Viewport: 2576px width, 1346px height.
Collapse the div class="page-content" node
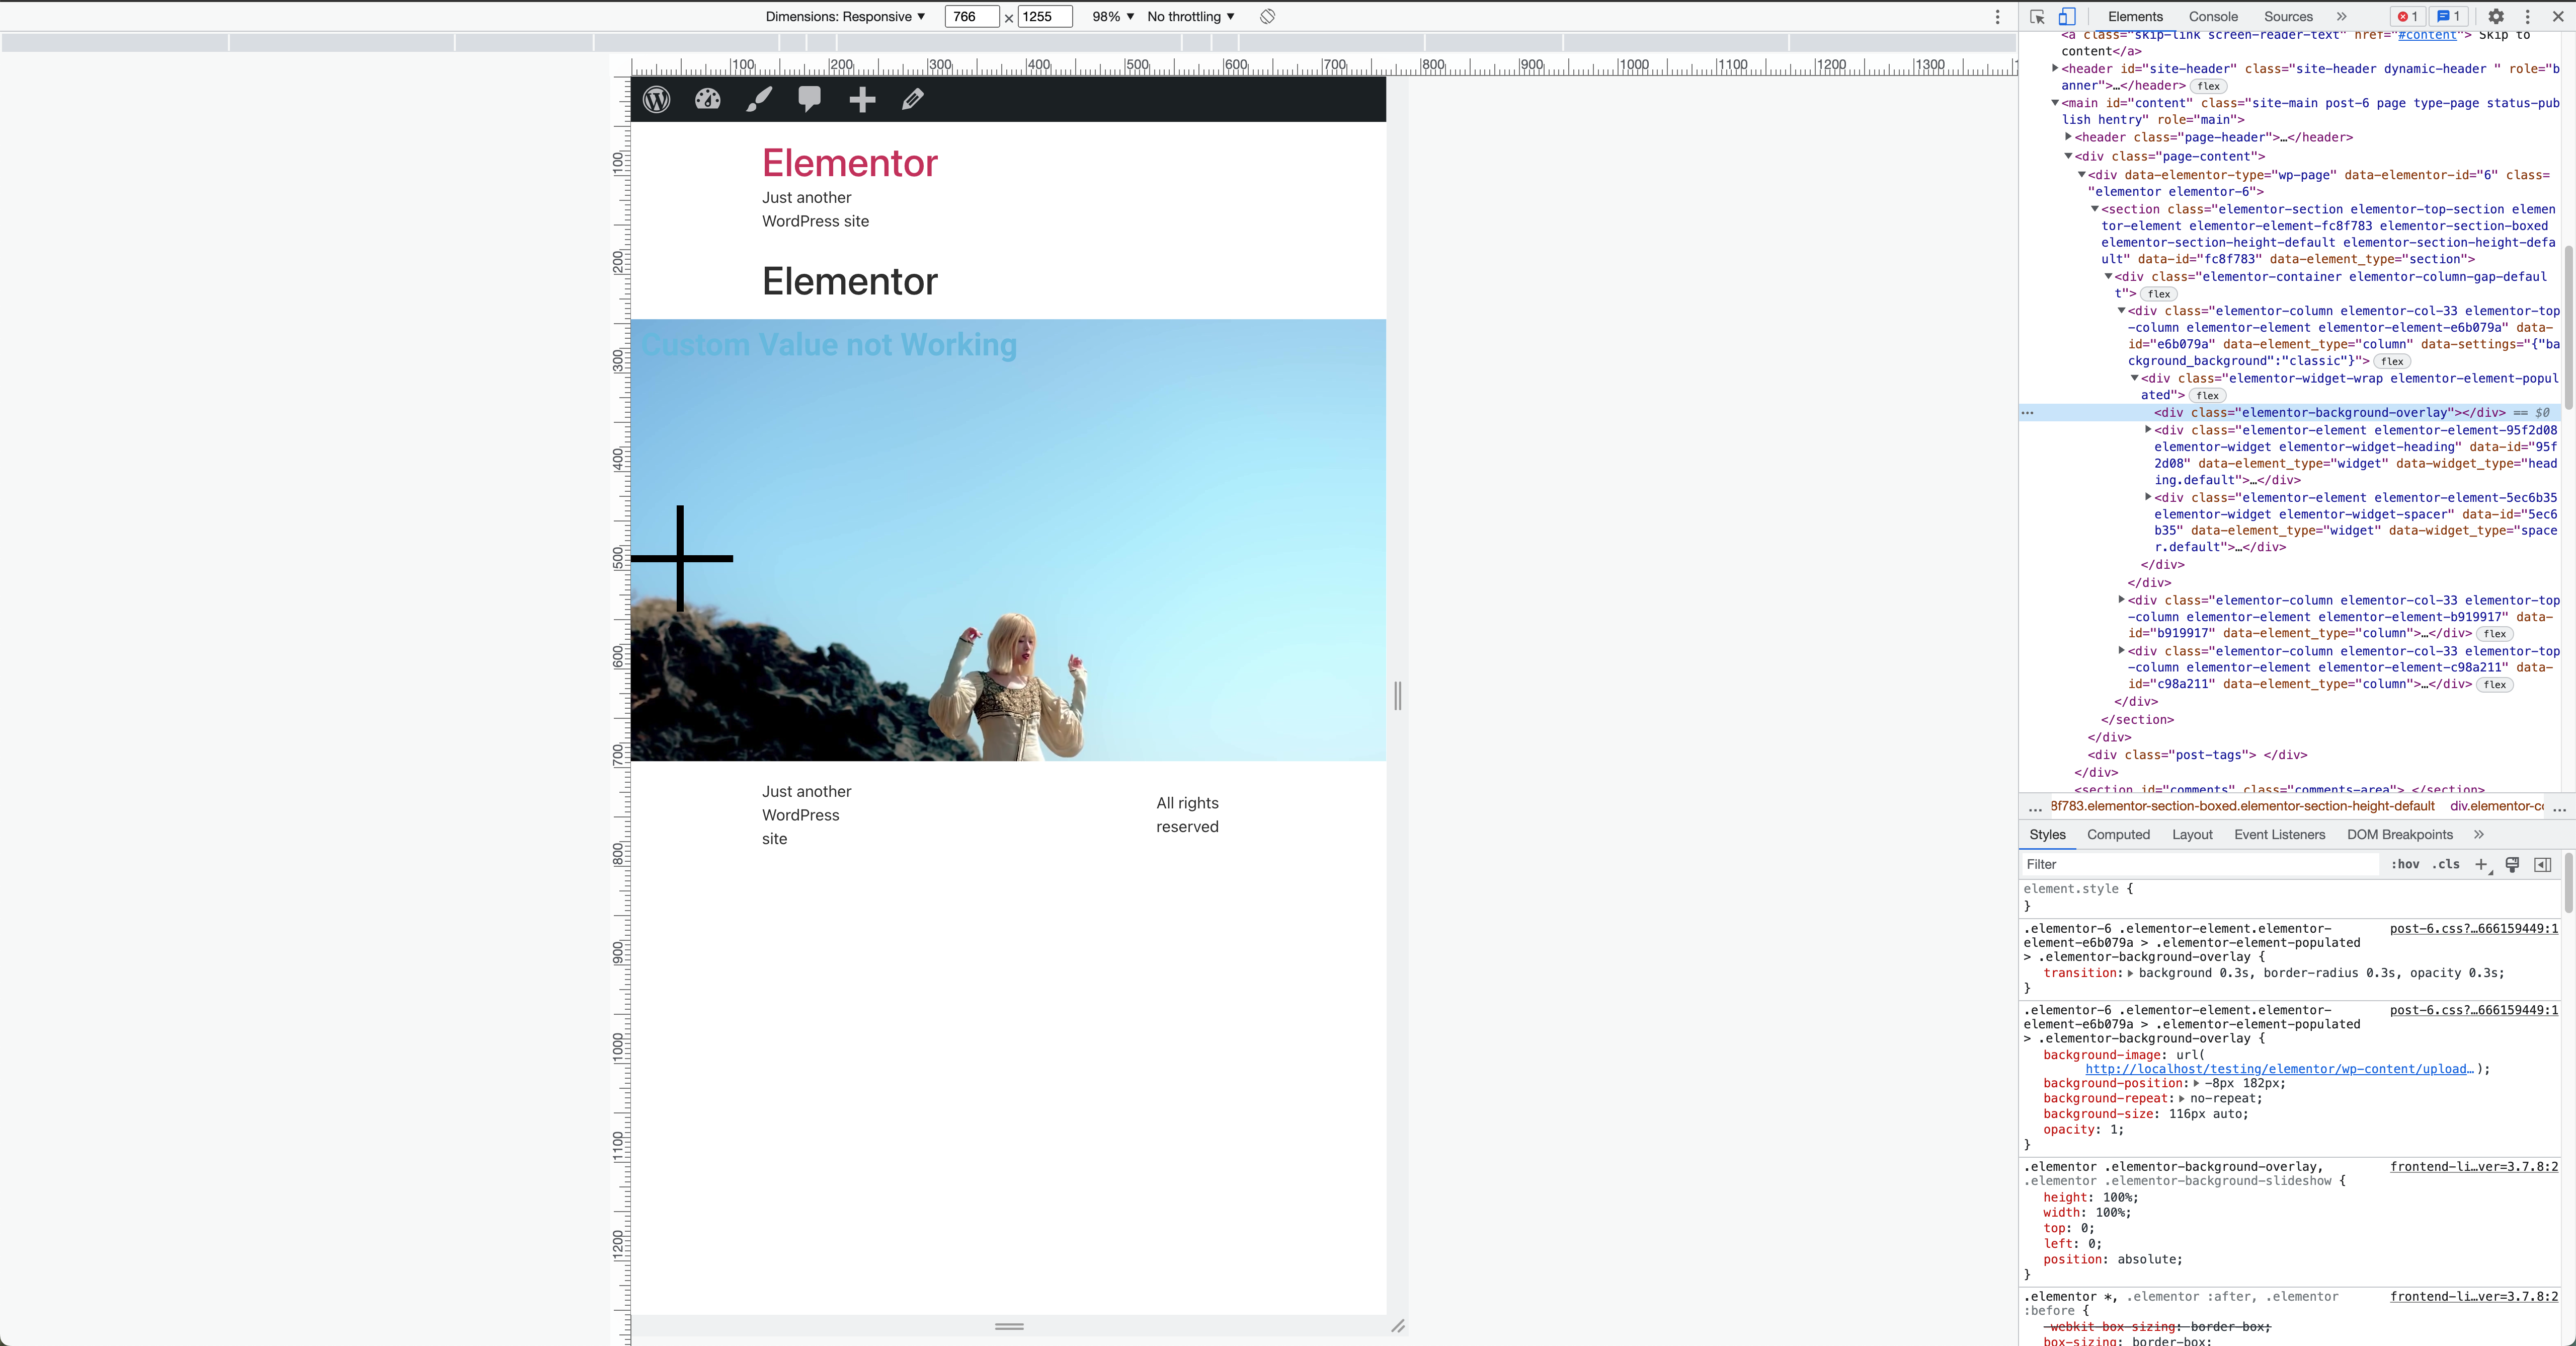click(2068, 155)
